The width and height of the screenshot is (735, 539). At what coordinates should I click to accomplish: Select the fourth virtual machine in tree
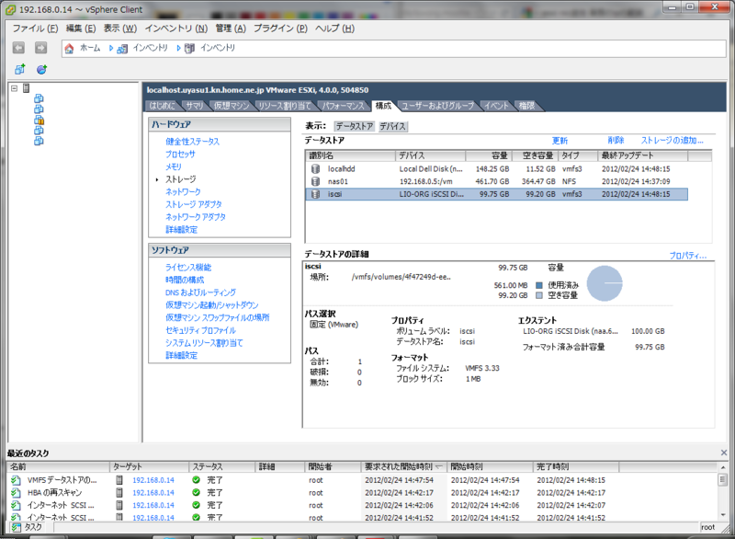39,131
